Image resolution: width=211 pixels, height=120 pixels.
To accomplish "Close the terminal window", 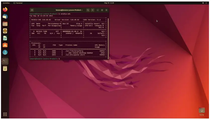I will tap(106, 10).
